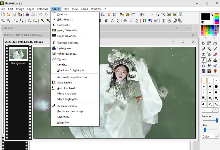Click the Zoom out magnifier icon
This screenshot has width=220, height=150.
click(x=163, y=14)
